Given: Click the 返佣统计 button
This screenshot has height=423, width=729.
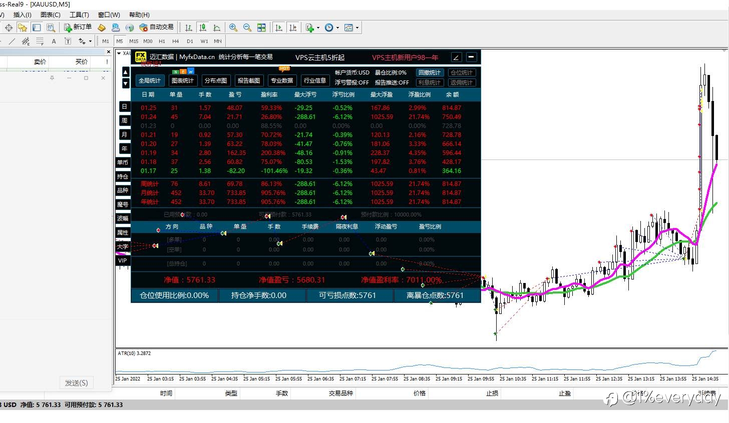Looking at the screenshot, I should click(x=462, y=82).
